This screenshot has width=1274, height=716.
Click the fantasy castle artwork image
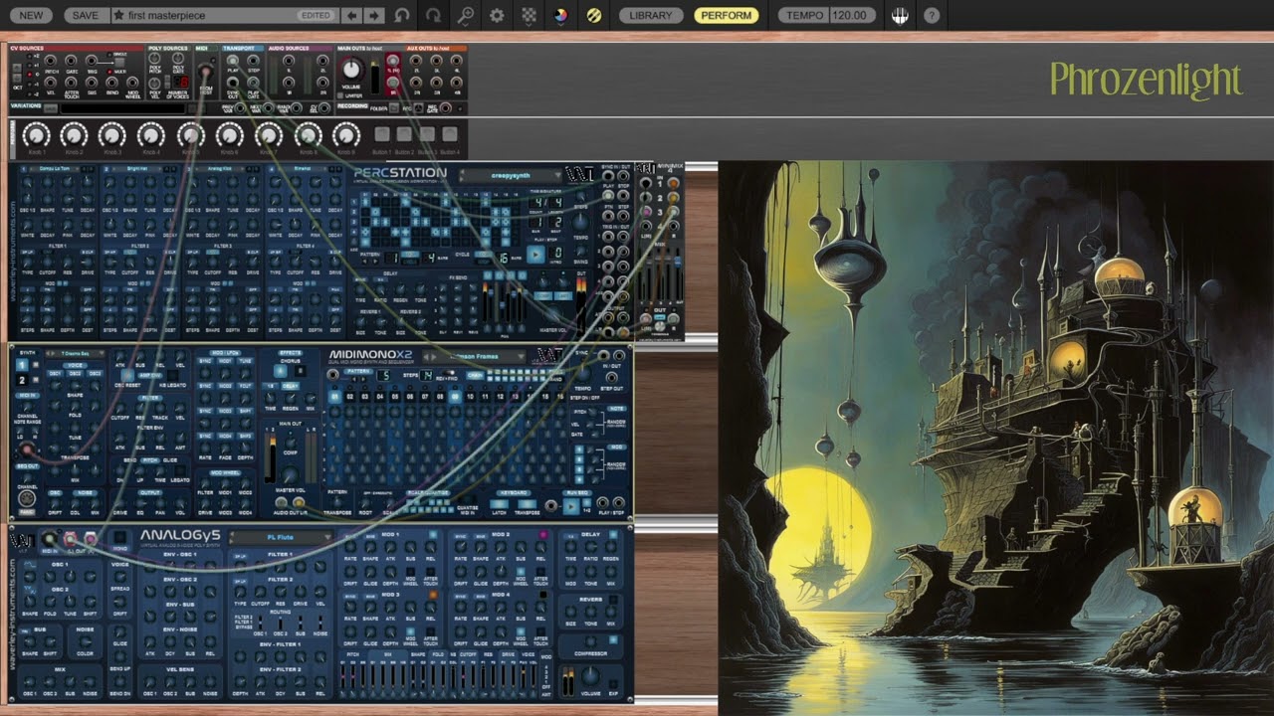coord(995,438)
